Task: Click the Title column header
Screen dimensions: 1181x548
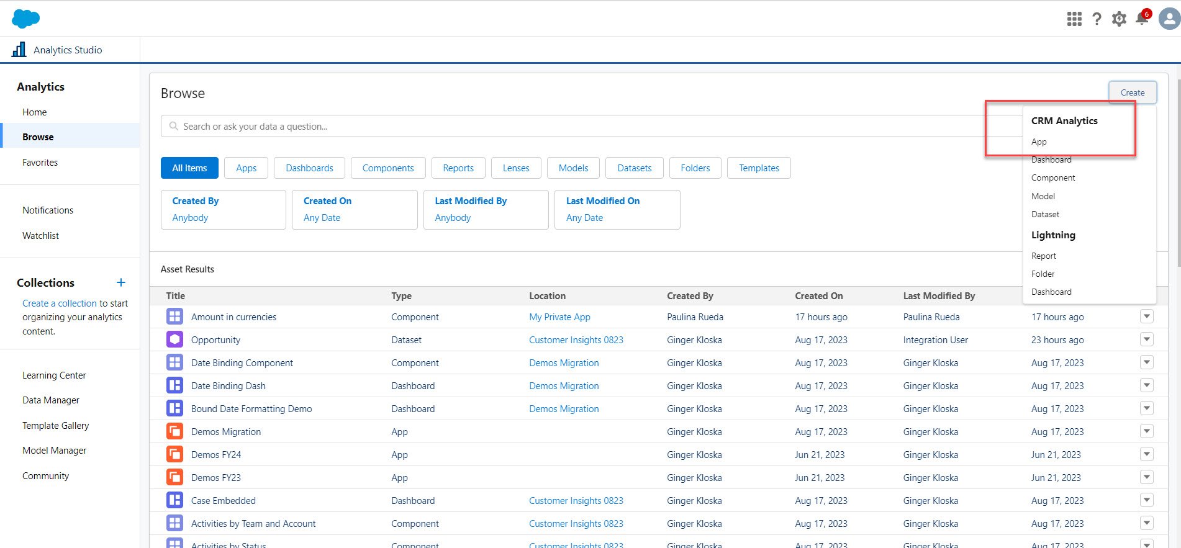Action: point(176,296)
